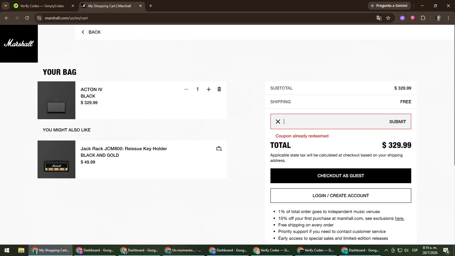The width and height of the screenshot is (455, 256).
Task: Submit the coupon code
Action: [x=397, y=122]
